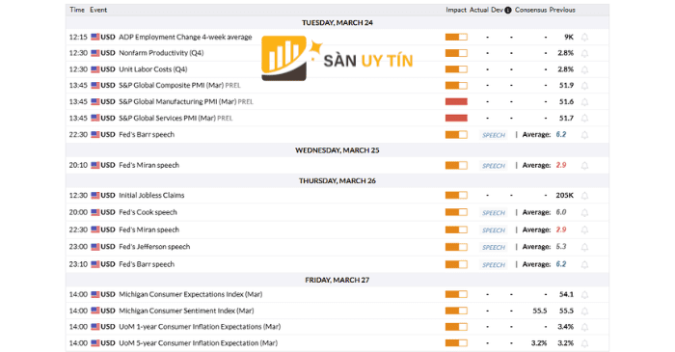Enable bell alert for S&P Global Composite PMI
Image resolution: width=675 pixels, height=352 pixels.
click(584, 86)
